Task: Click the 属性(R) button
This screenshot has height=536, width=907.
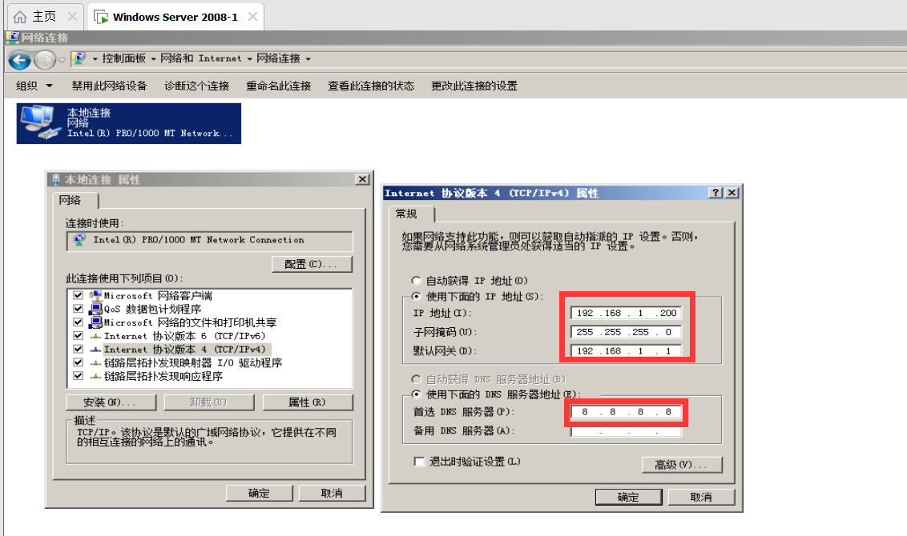Action: click(308, 402)
